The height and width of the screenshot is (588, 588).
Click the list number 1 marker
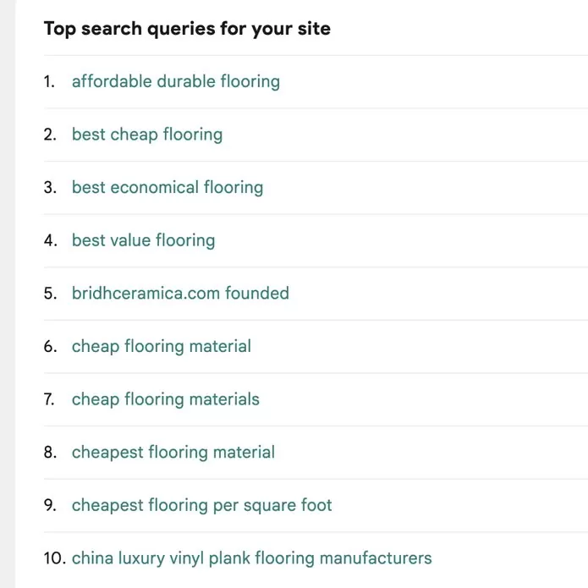(x=50, y=82)
